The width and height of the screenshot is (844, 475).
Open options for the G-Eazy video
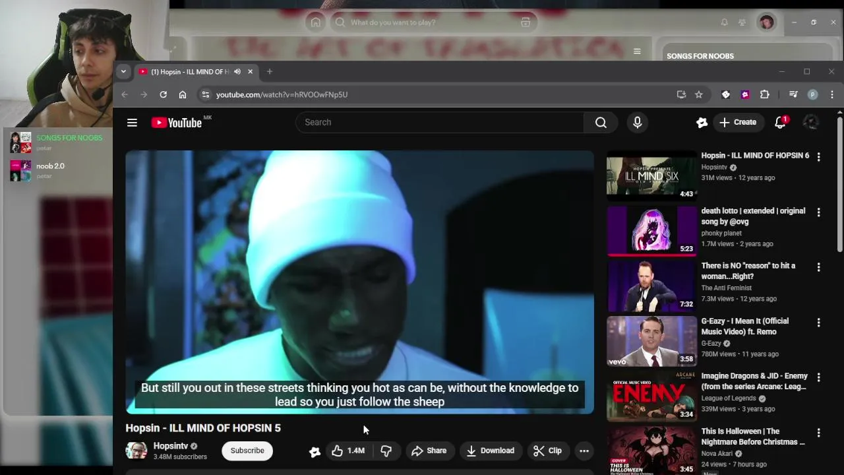(818, 323)
